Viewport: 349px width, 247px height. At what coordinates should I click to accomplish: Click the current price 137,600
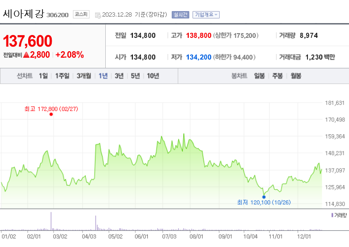tap(28, 41)
